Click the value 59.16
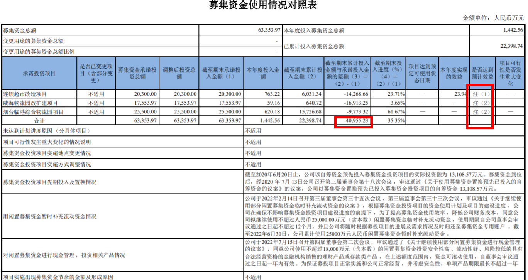This screenshot has height=280, width=528. point(273,103)
